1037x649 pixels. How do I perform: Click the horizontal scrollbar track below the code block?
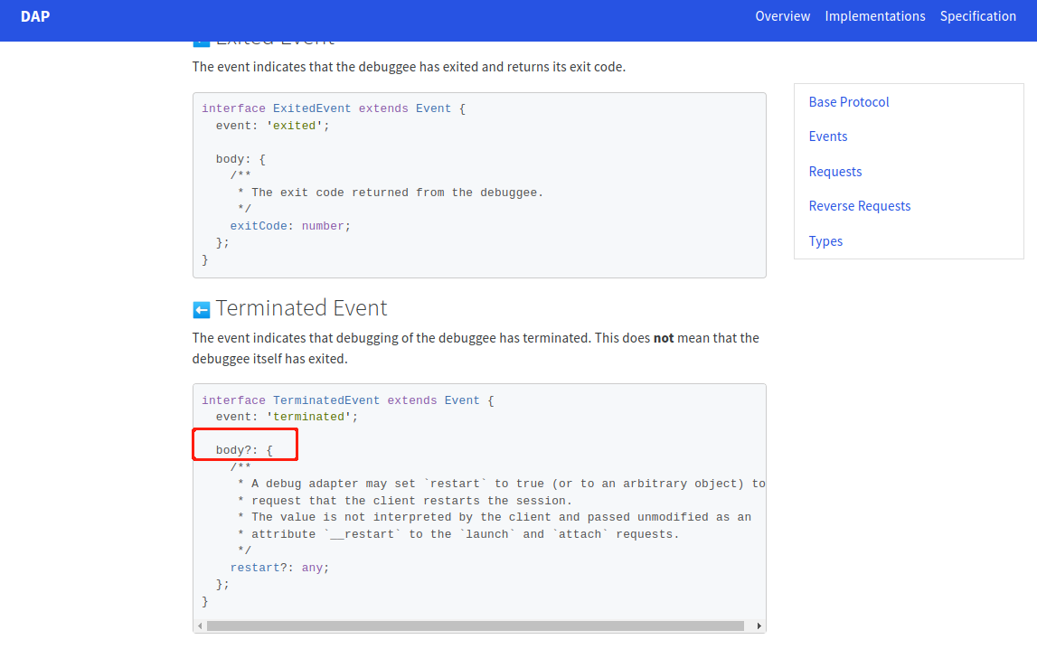coord(478,625)
